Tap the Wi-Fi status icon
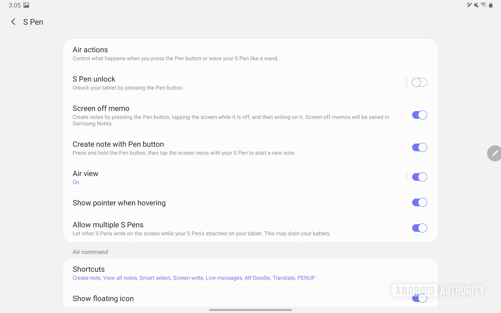The height and width of the screenshot is (313, 501). [x=484, y=5]
